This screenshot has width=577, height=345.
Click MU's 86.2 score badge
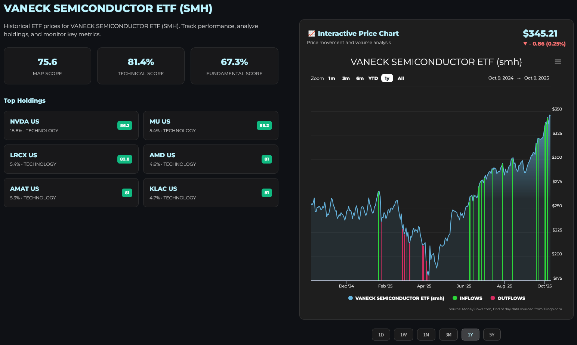pos(264,125)
